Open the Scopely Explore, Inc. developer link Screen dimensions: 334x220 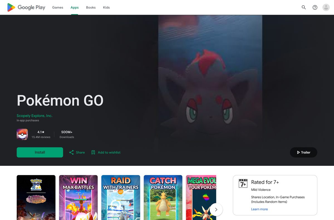(35, 116)
